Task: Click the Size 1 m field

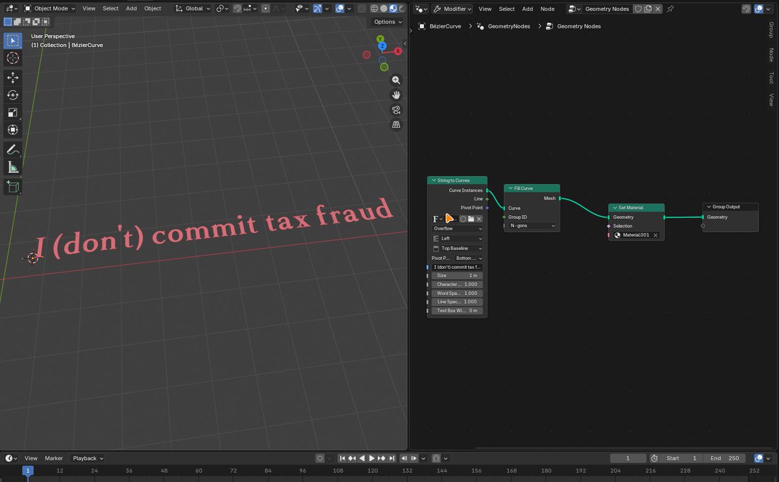Action: click(456, 275)
